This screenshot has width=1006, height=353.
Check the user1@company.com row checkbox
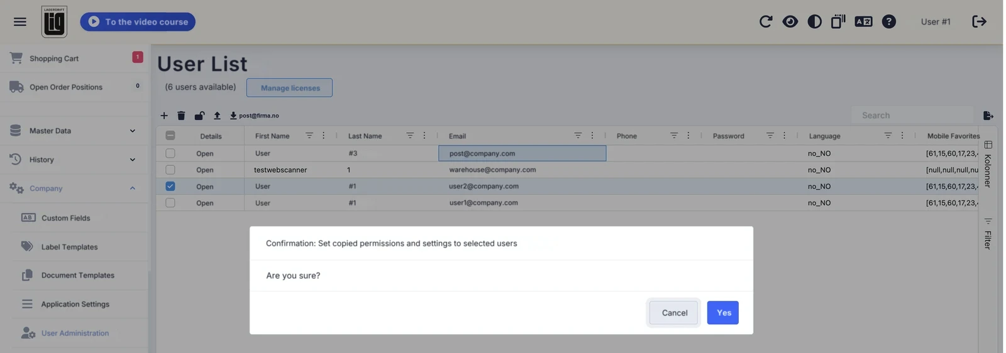point(170,203)
